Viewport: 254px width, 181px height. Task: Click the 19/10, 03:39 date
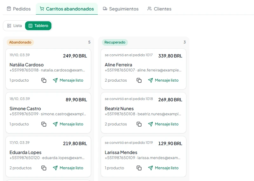(x=20, y=55)
